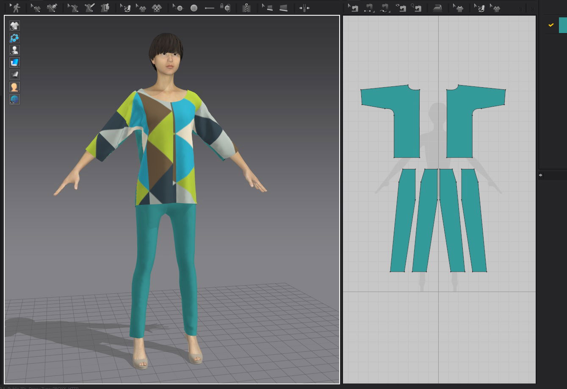Toggle avatar visibility in 3D view
567x389 pixels.
(x=14, y=50)
